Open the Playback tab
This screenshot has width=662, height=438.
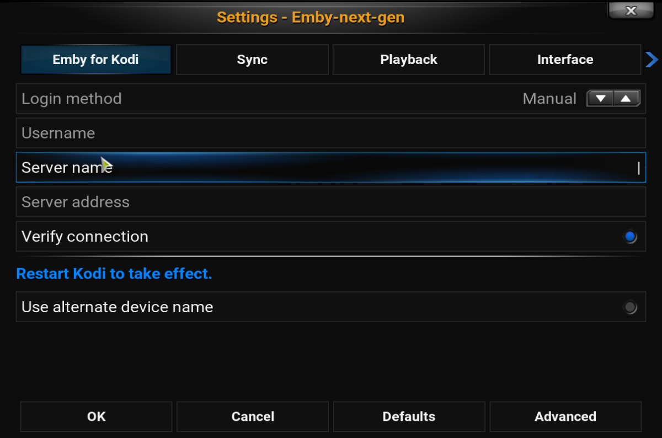click(x=408, y=60)
